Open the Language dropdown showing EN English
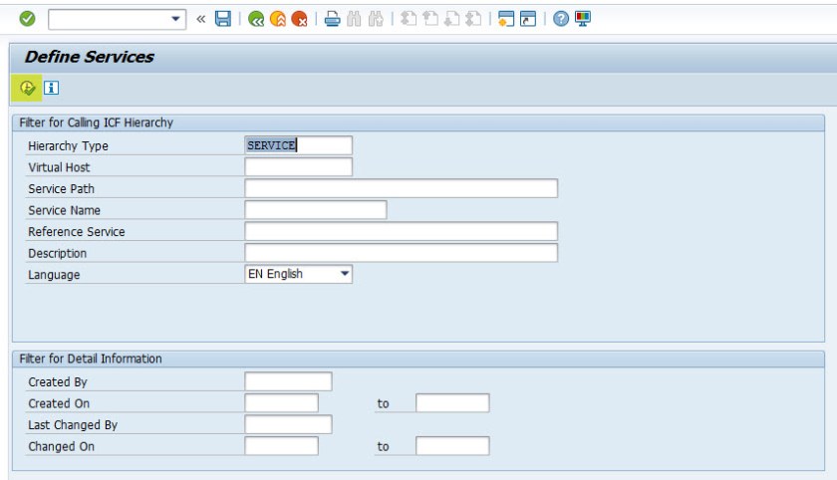The image size is (837, 480). click(298, 274)
